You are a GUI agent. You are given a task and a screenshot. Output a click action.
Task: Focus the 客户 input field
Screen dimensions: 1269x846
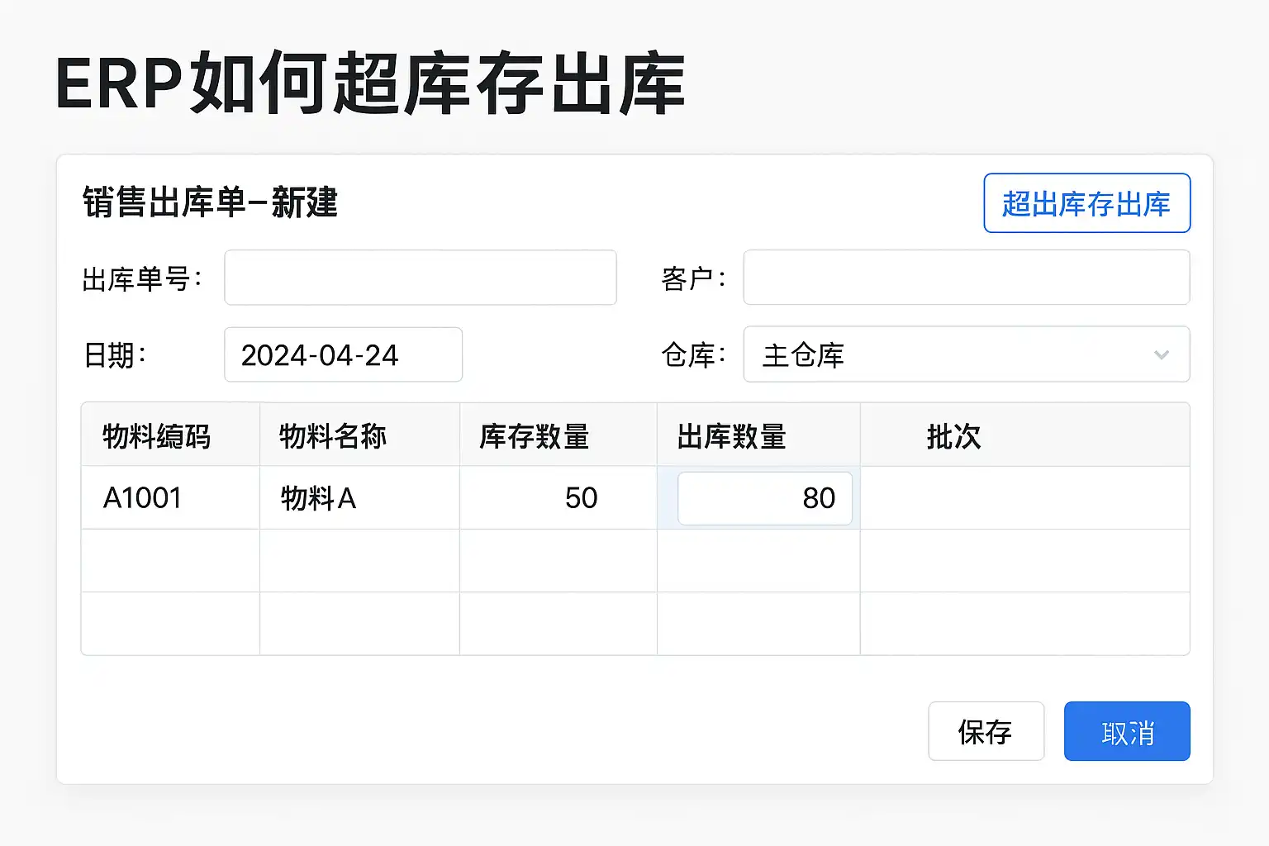[x=966, y=278]
